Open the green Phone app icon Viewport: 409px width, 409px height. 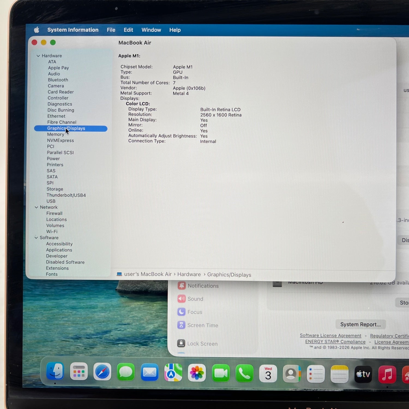click(244, 373)
